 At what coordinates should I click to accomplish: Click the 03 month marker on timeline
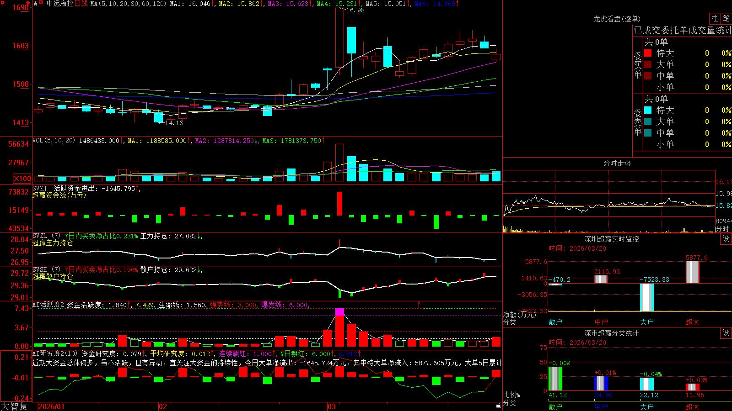pyautogui.click(x=332, y=406)
